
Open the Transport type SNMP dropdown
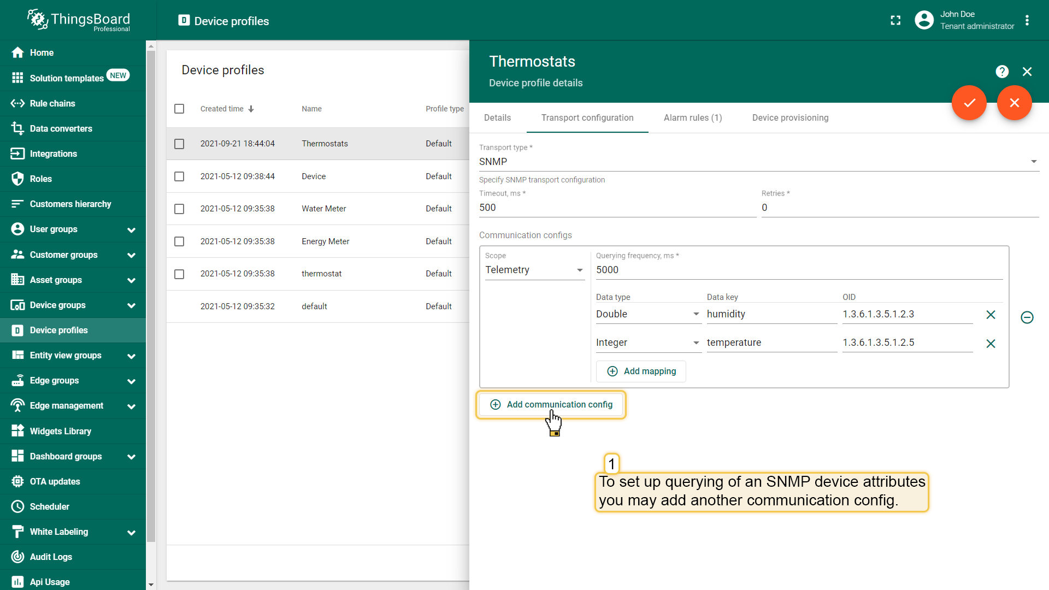pyautogui.click(x=758, y=162)
